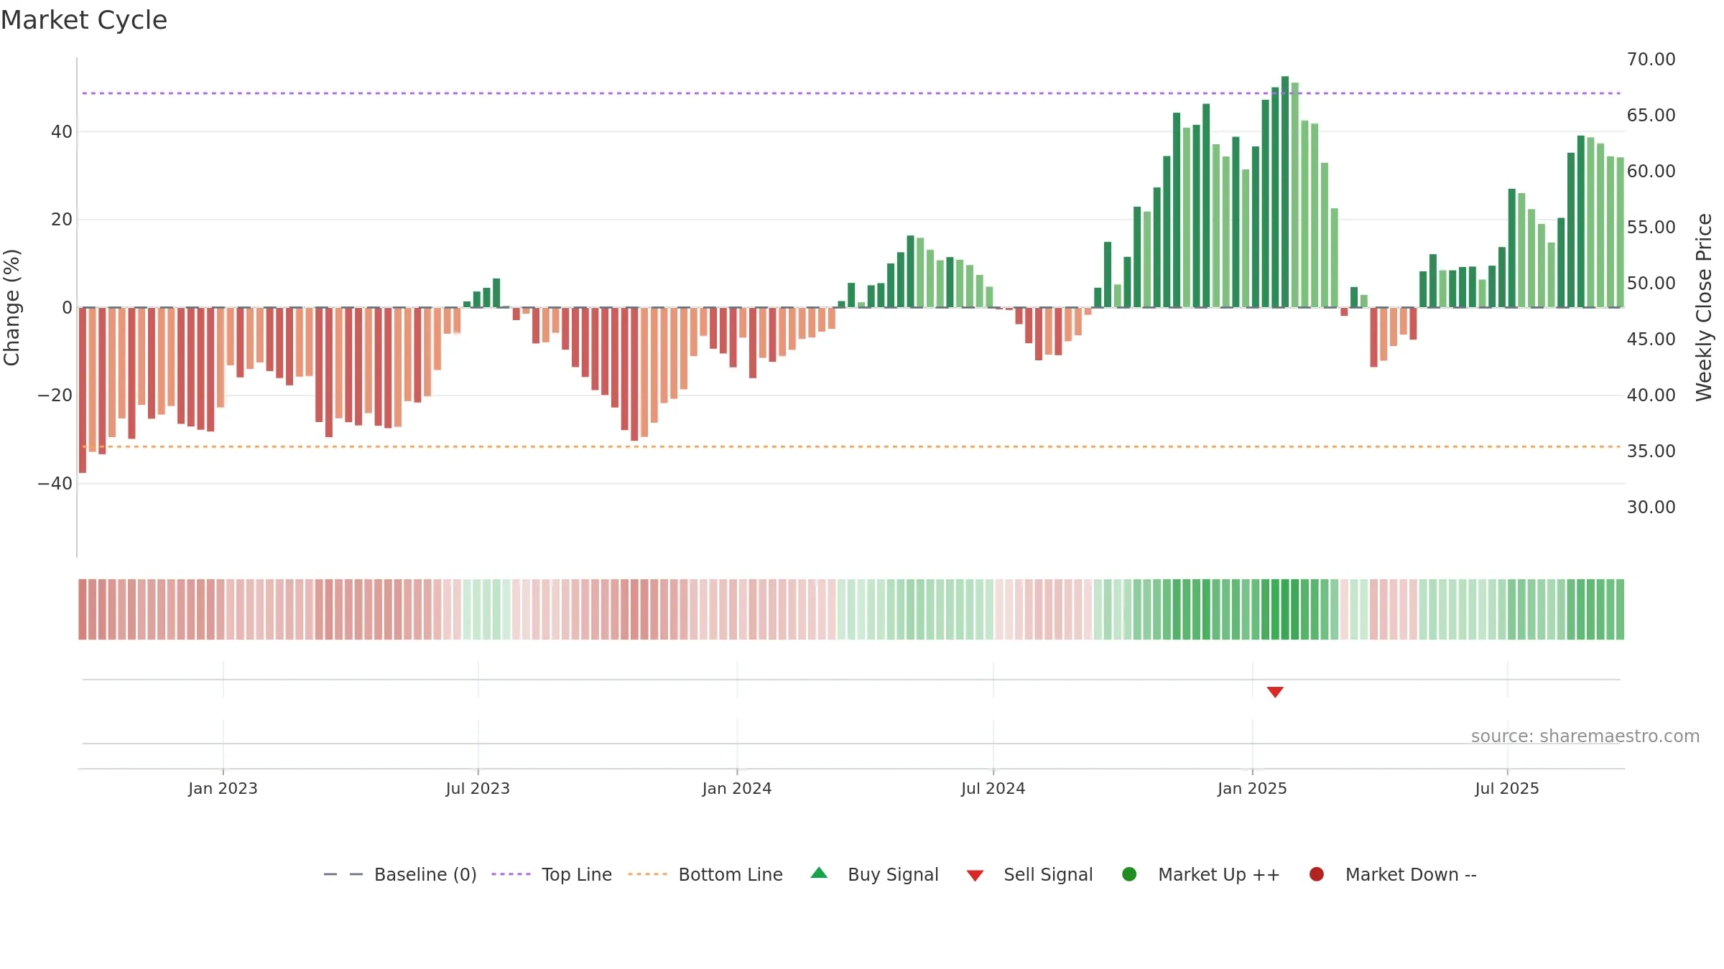The image size is (1724, 969).
Task: Click the orange dotted Bottom Line sample
Action: [647, 874]
